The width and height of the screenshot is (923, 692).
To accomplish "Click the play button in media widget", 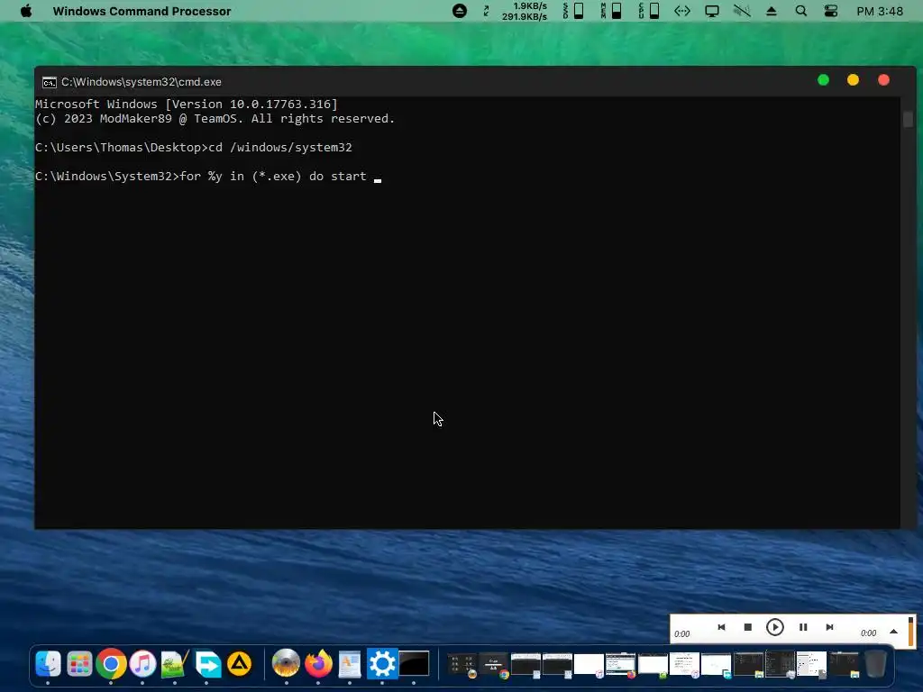I will point(775,627).
